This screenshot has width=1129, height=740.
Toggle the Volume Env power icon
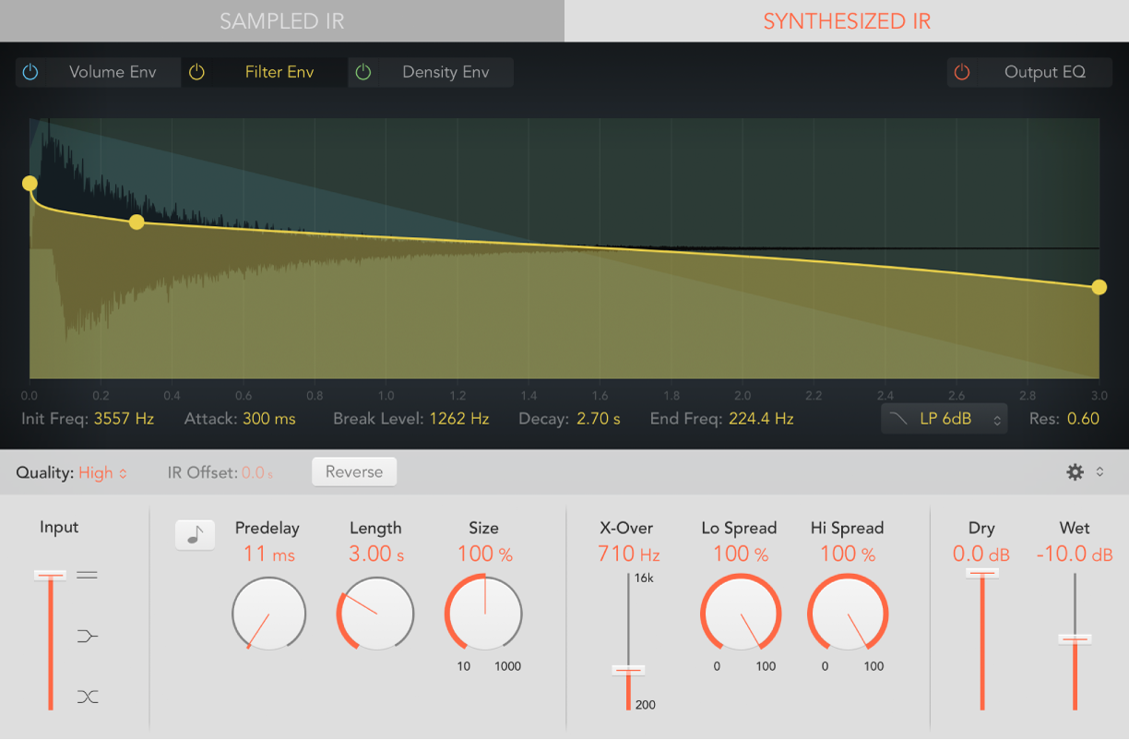click(x=30, y=72)
